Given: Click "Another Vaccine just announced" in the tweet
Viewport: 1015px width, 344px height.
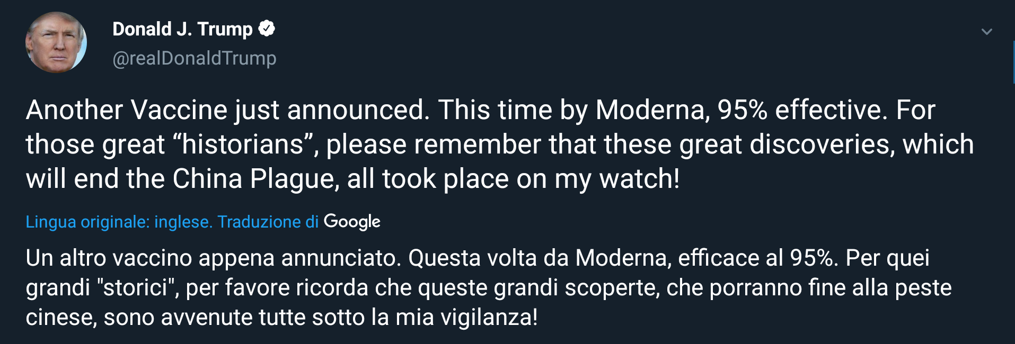Looking at the screenshot, I should coord(228,110).
